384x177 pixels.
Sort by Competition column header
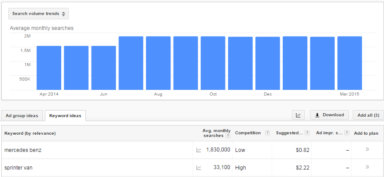pyautogui.click(x=248, y=133)
